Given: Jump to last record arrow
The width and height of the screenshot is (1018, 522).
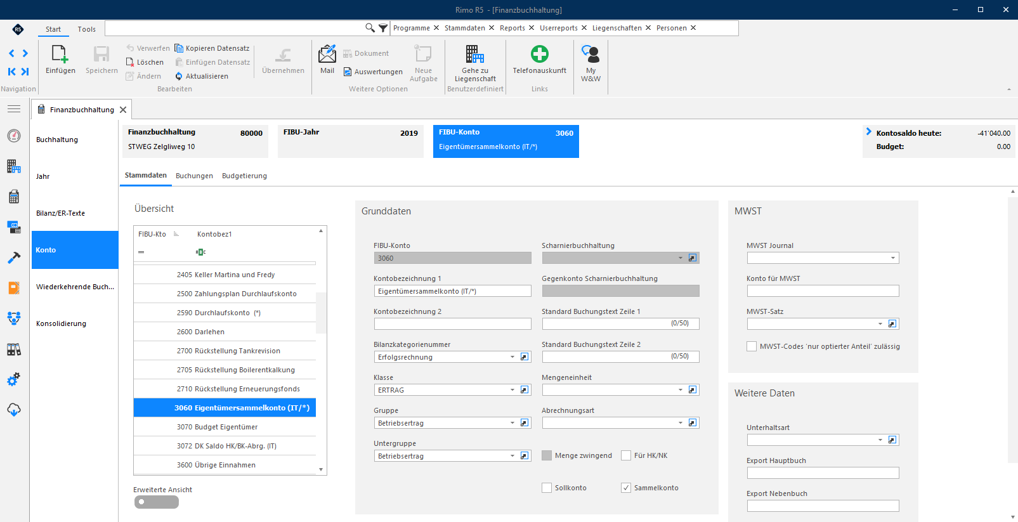Looking at the screenshot, I should point(25,72).
